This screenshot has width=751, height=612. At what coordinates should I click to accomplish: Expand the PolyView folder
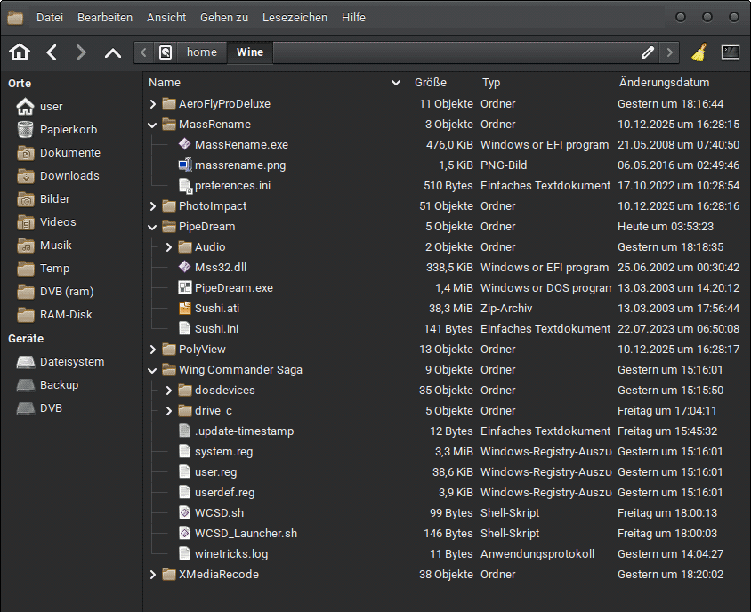pyautogui.click(x=153, y=350)
